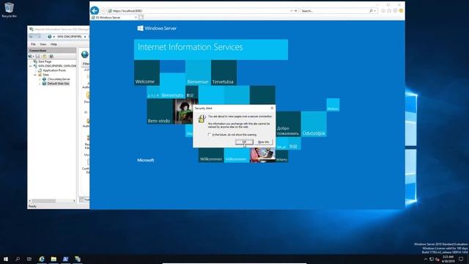Click the Connections globe connect icon
Image resolution: width=469 pixels, height=264 pixels.
pos(31,56)
